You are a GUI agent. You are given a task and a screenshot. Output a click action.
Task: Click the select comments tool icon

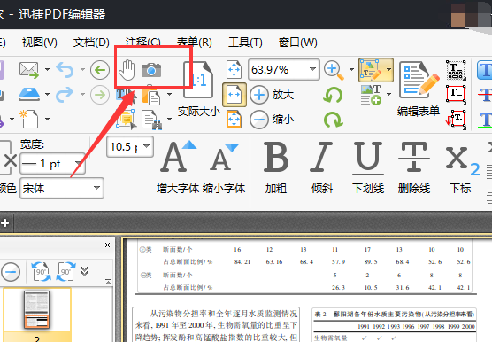coord(127,120)
